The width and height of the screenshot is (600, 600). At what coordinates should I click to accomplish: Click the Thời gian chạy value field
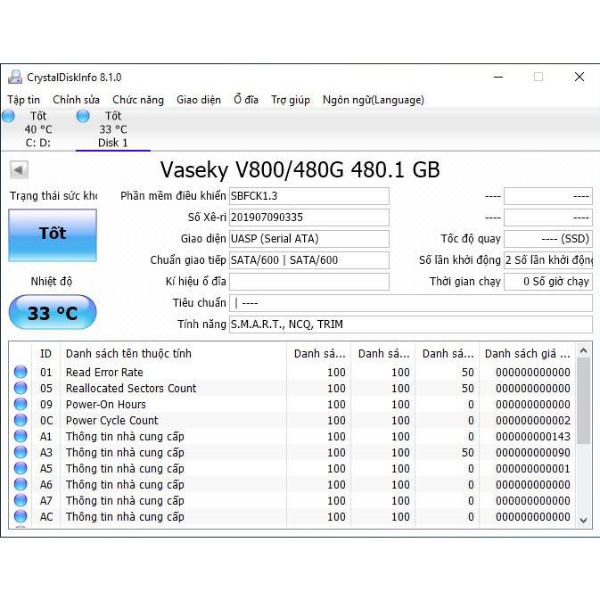pyautogui.click(x=548, y=282)
